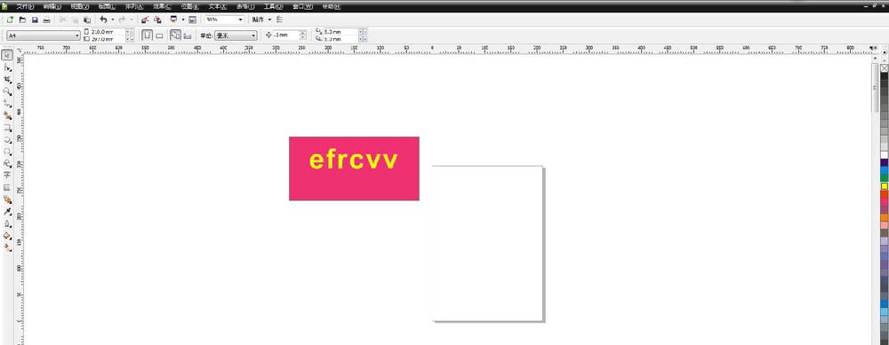Click the New document icon
Image resolution: width=889 pixels, height=345 pixels.
coord(10,20)
